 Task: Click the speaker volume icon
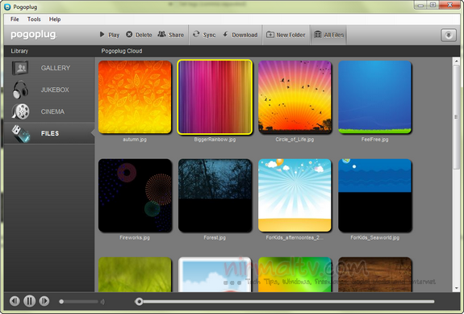(x=102, y=302)
